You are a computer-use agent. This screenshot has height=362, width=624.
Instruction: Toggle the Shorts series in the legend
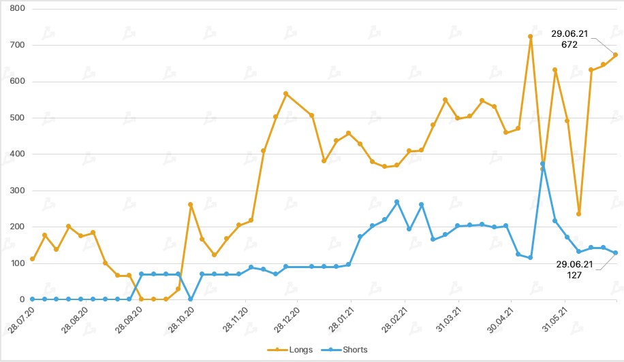355,350
